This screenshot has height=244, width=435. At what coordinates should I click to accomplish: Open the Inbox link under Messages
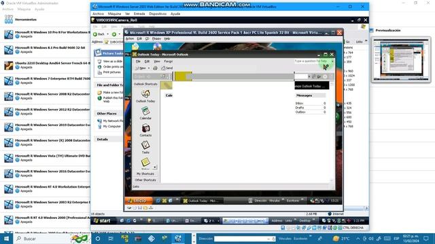coord(299,103)
